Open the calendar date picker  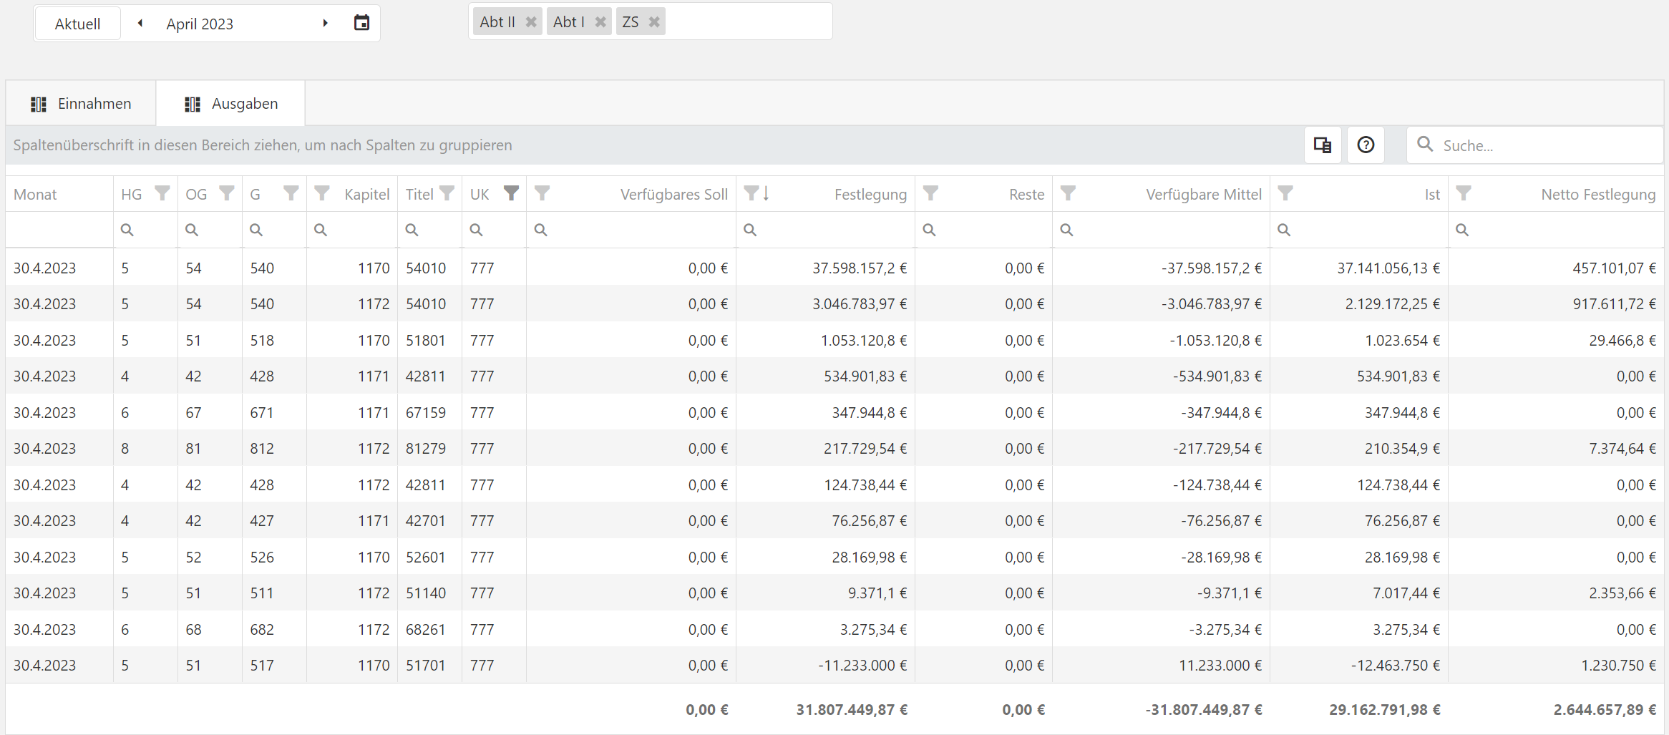tap(361, 23)
